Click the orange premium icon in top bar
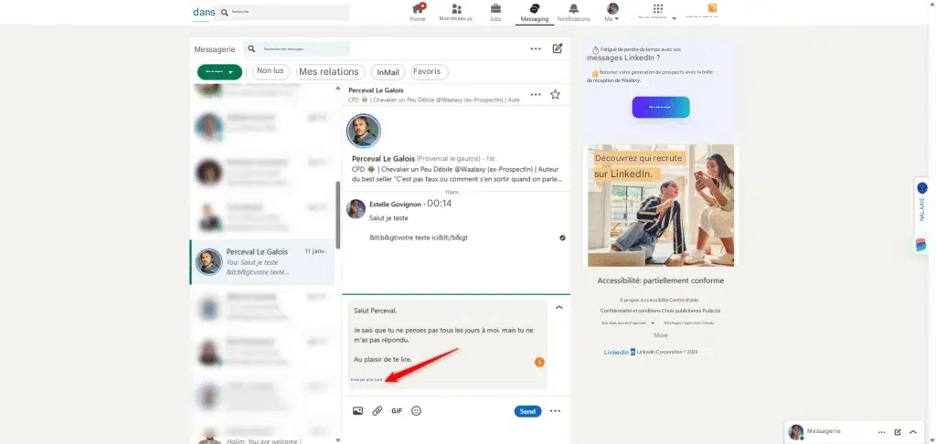The image size is (936, 444). tap(712, 8)
